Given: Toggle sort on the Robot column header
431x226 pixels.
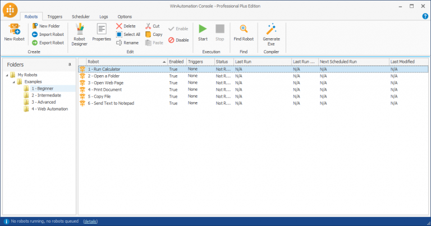Looking at the screenshot, I should point(127,62).
